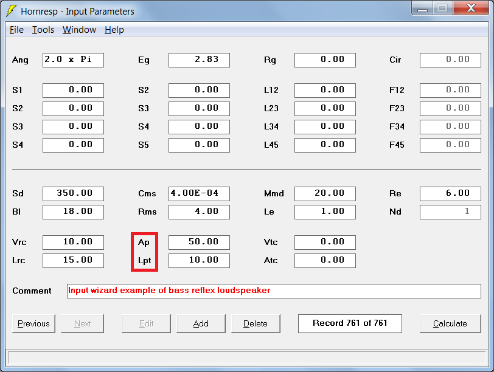Select the Atc input field
494x372 pixels.
(325, 261)
